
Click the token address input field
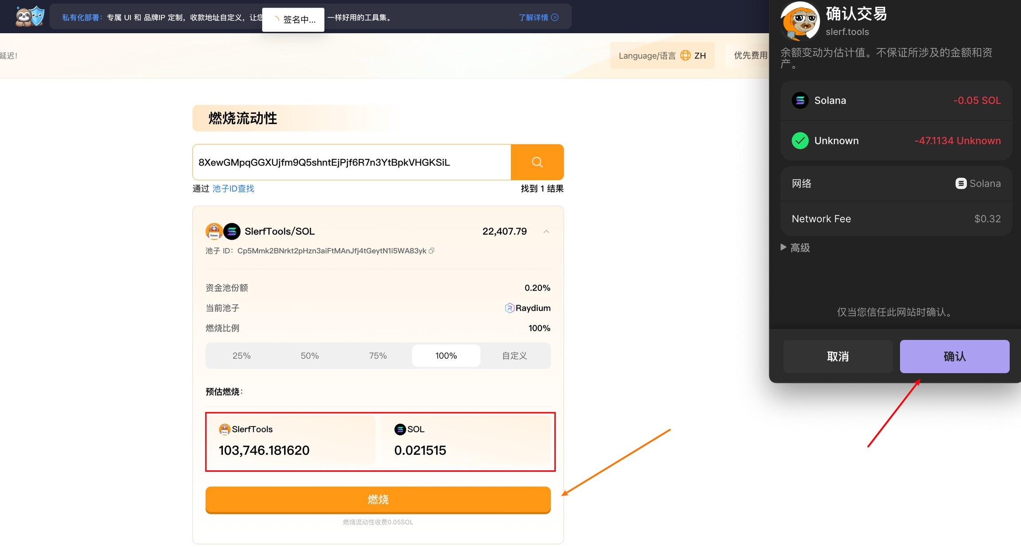point(351,162)
